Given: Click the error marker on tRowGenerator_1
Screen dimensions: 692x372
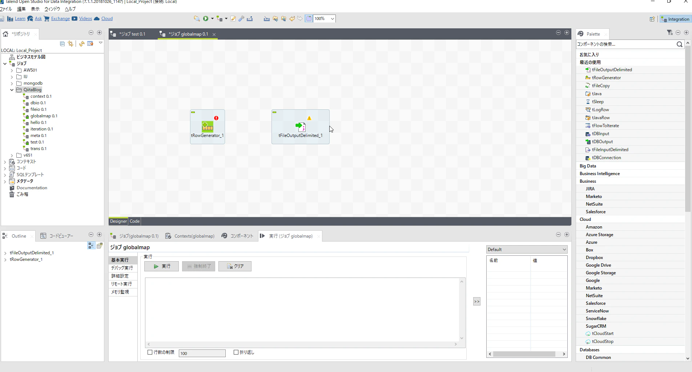Looking at the screenshot, I should [x=216, y=118].
